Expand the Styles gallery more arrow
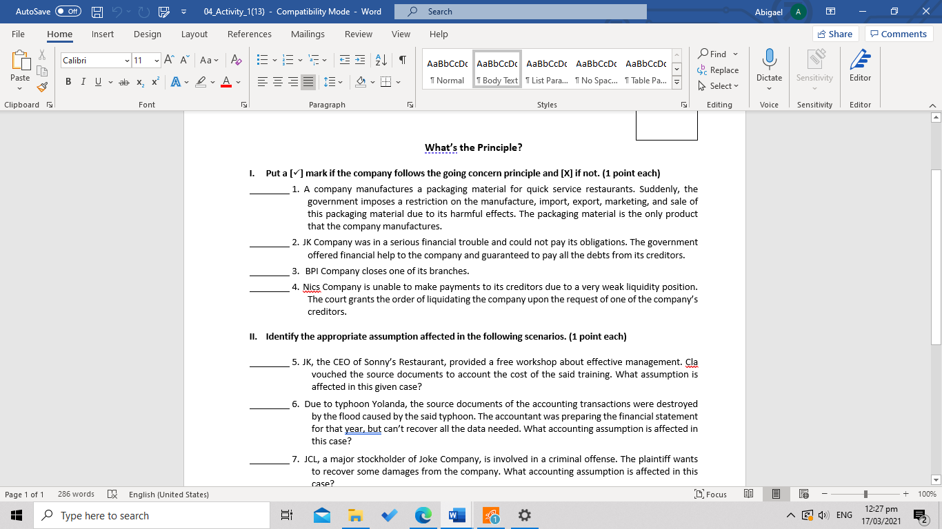The height and width of the screenshot is (529, 942). point(677,83)
